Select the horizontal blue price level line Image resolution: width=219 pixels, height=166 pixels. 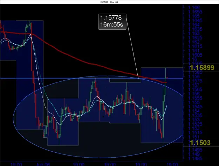click(x=91, y=78)
